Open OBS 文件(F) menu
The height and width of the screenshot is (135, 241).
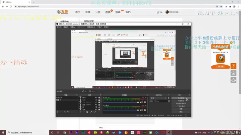point(59,27)
